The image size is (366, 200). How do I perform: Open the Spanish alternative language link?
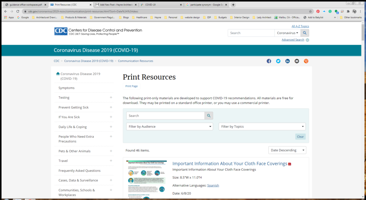coord(213,185)
